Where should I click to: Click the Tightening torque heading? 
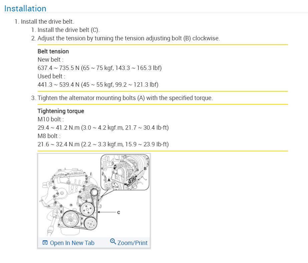pos(61,111)
